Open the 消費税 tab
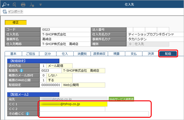Viewport: 184px width, 120px height. click(x=82, y=54)
